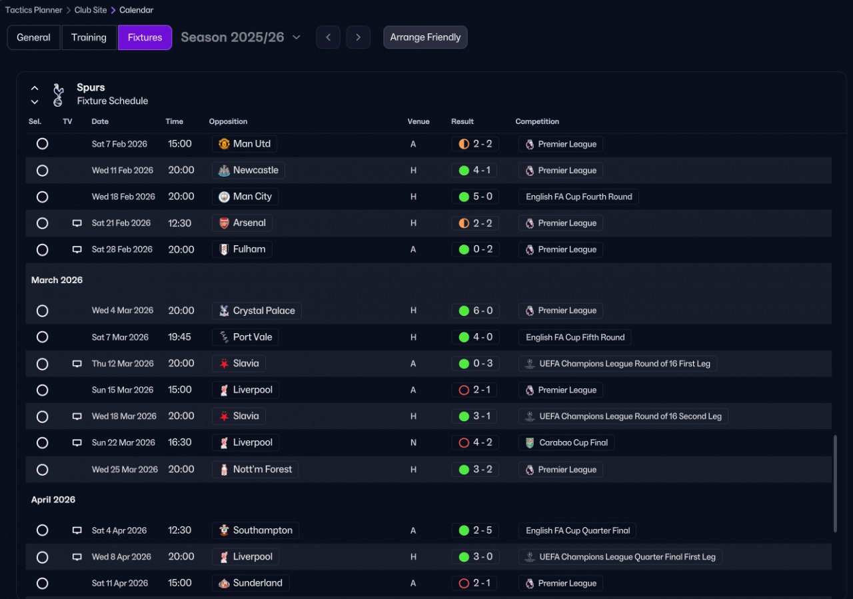Screen dimensions: 853x599
Task: Click the Carabao Cup trophy icon
Action: point(530,442)
